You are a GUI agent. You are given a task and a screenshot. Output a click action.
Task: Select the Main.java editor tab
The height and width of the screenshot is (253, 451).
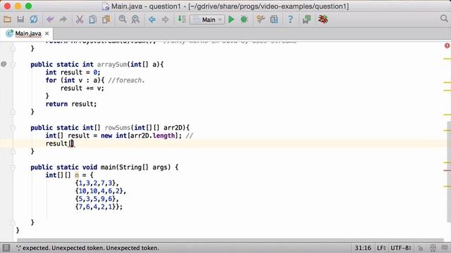(28, 34)
